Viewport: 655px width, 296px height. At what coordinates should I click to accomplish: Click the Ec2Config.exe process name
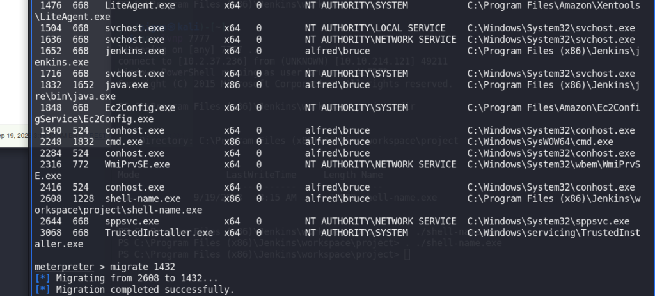point(140,107)
